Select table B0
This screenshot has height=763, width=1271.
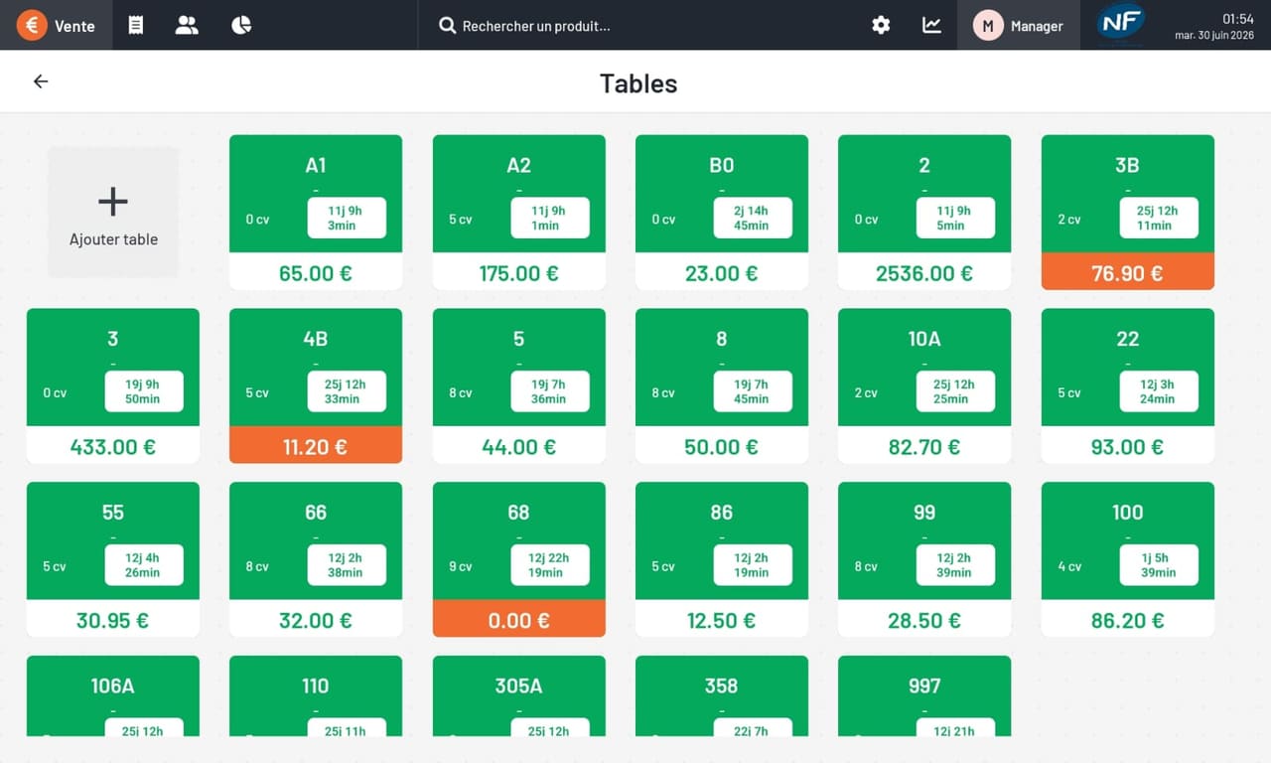pos(722,213)
